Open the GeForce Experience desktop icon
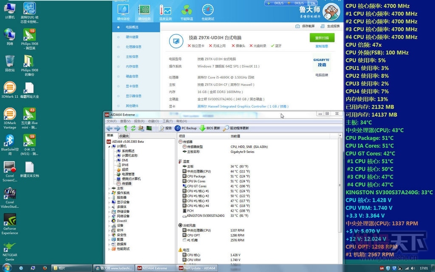The height and width of the screenshot is (272, 435). 10,224
